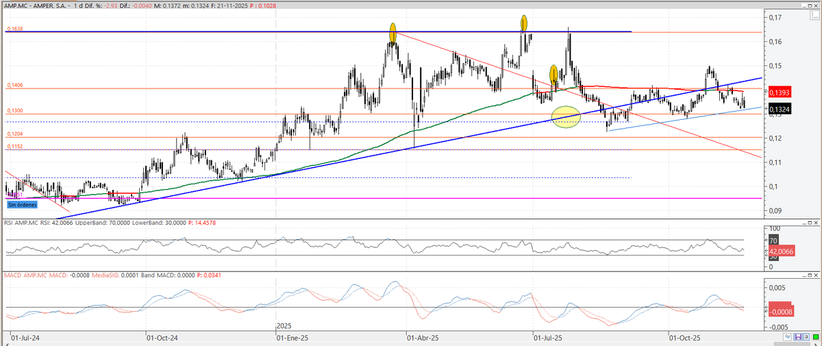Click the horizontal scrollbar at bottom right
822x346 pixels.
click(x=792, y=344)
